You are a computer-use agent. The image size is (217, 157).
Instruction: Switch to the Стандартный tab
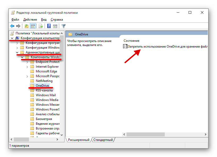pyautogui.click(x=103, y=140)
